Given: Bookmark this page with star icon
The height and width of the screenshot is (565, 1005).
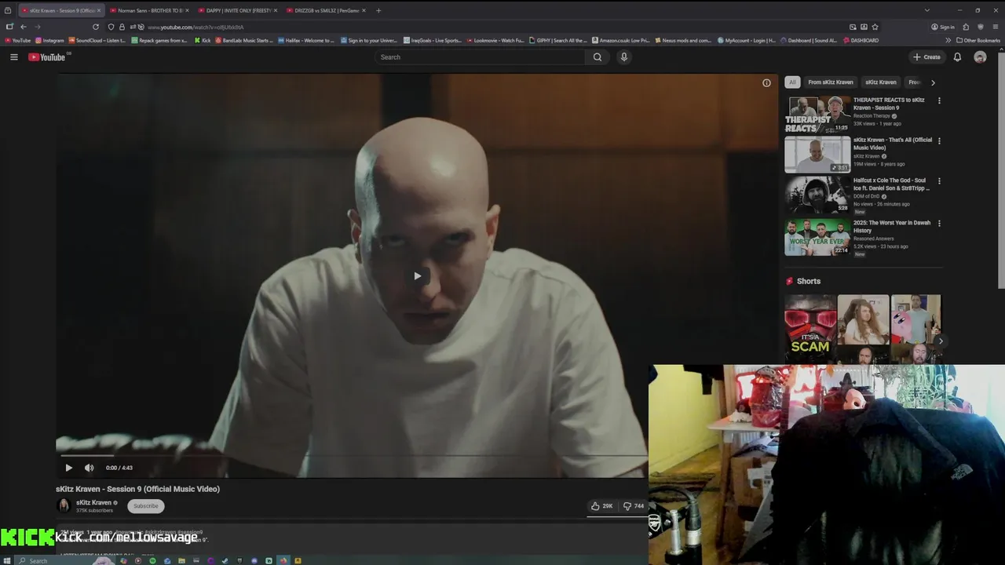Looking at the screenshot, I should point(875,27).
